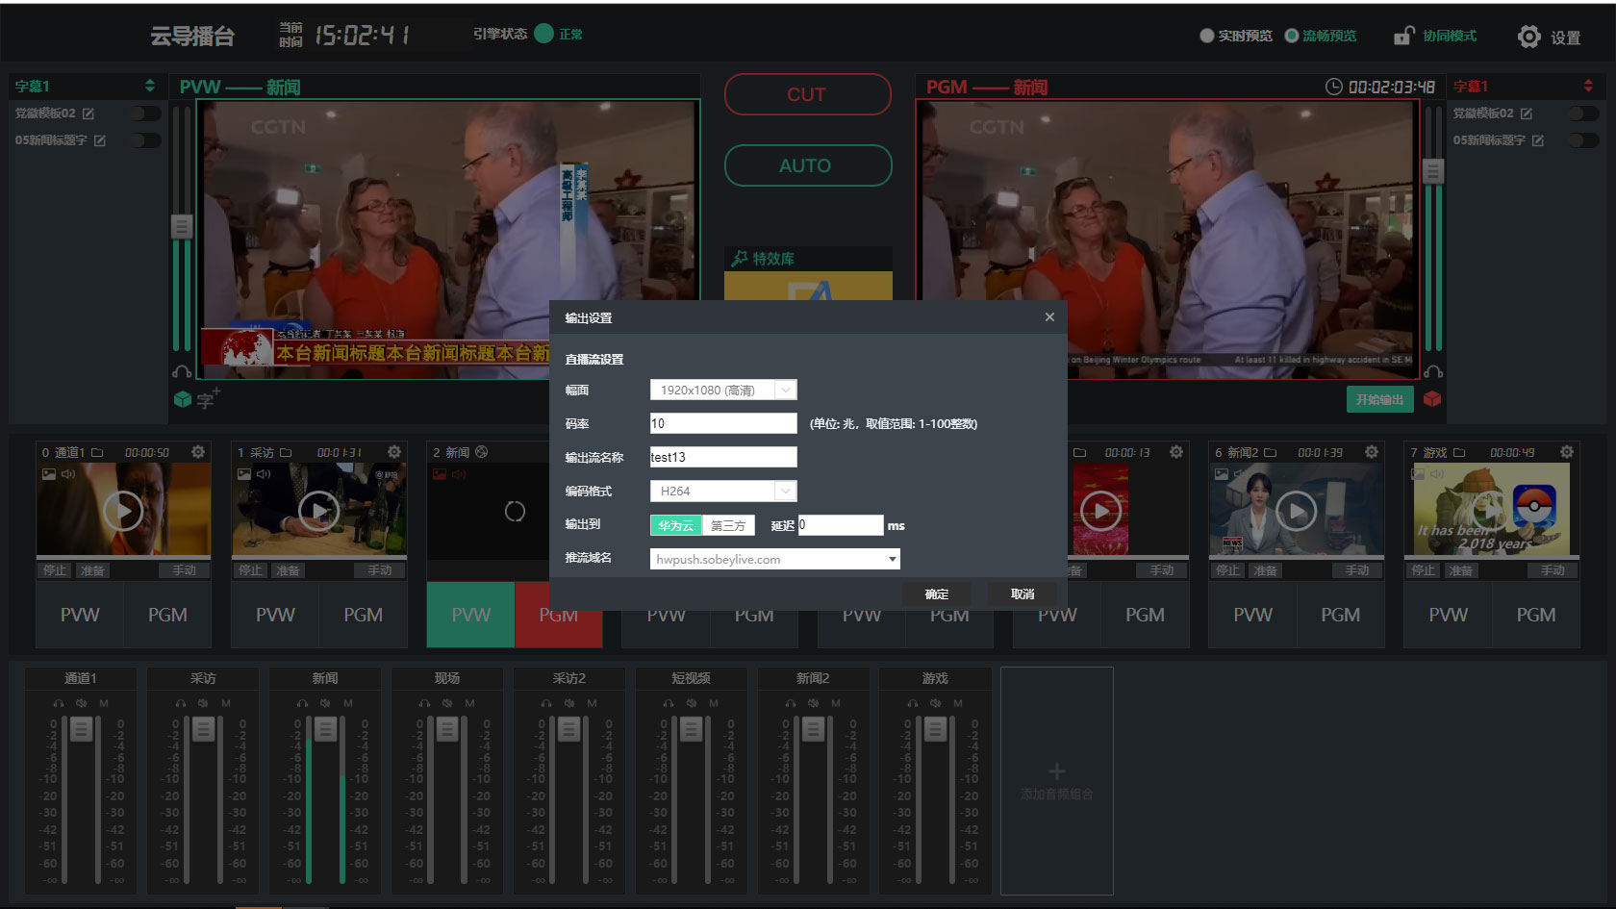This screenshot has width=1616, height=909.
Task: Click the headphone icon in the 通道1 mixer strip
Action: point(59,703)
